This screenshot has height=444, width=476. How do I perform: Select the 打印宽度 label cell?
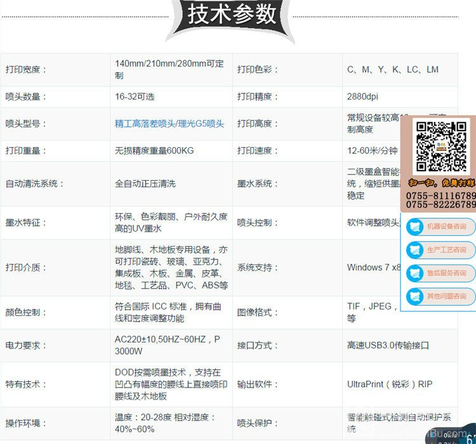(x=27, y=70)
